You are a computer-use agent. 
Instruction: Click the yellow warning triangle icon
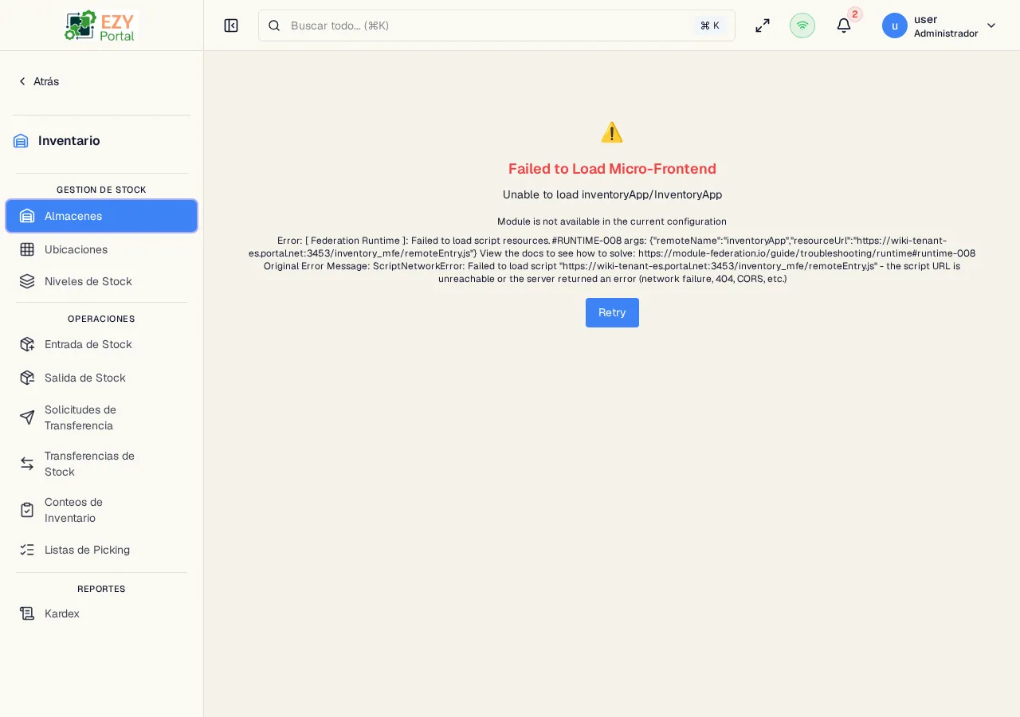(x=612, y=132)
